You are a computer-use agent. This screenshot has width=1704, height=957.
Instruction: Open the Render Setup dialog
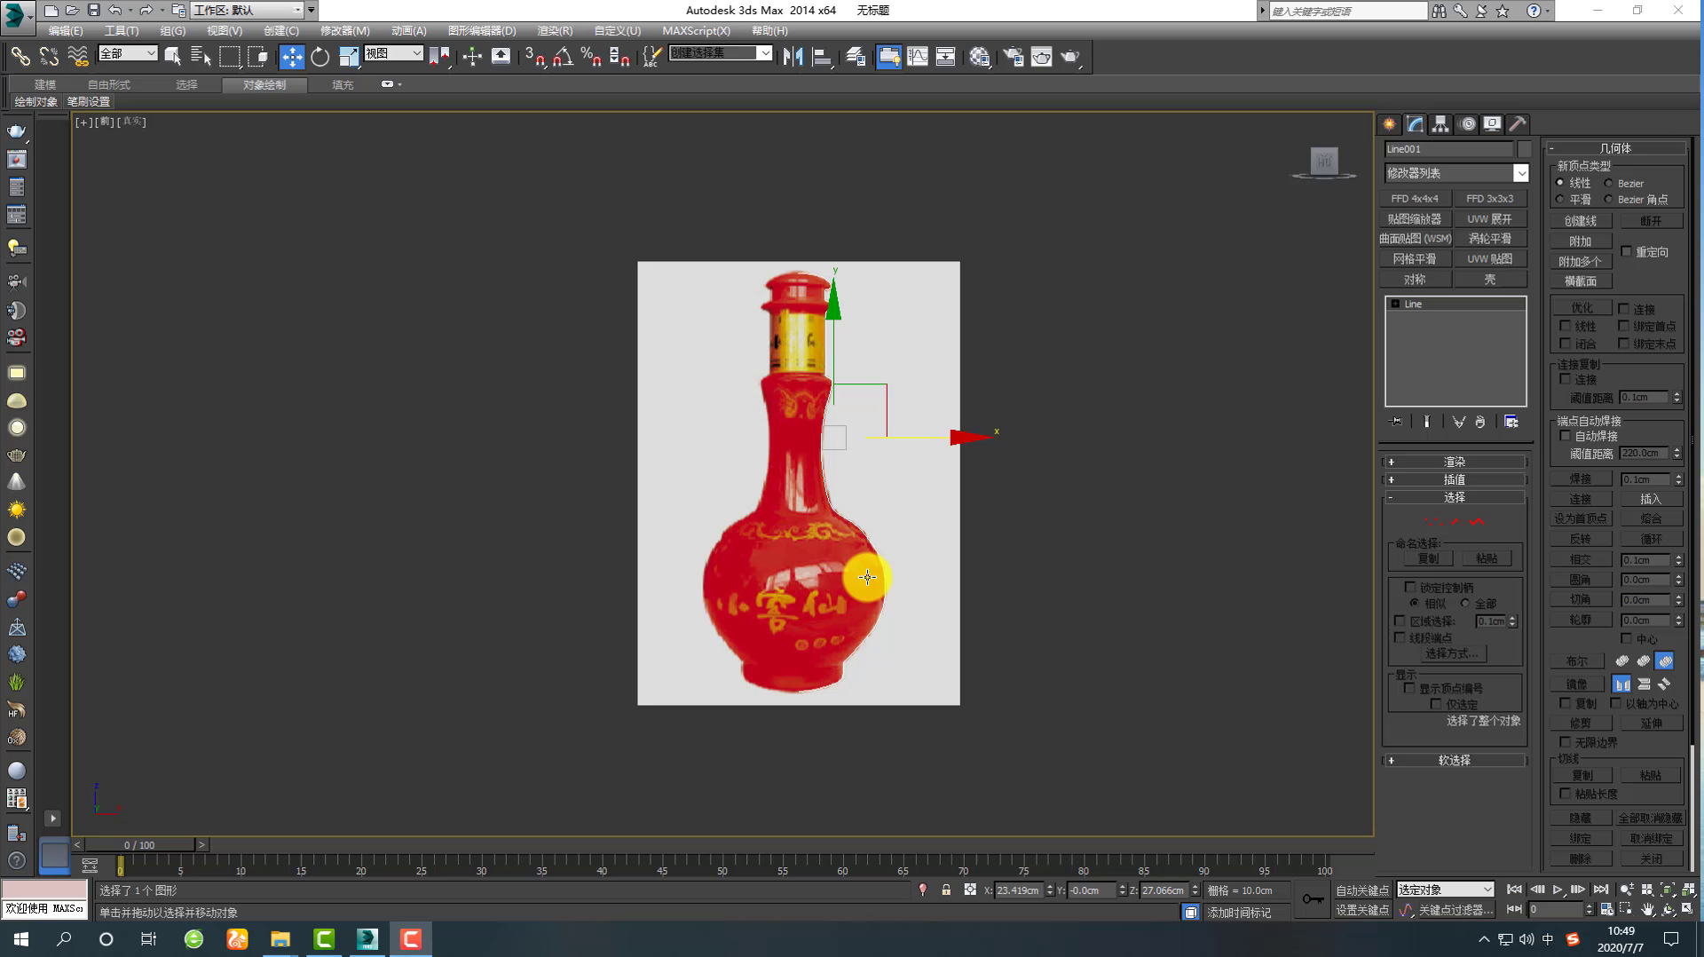pos(1013,57)
